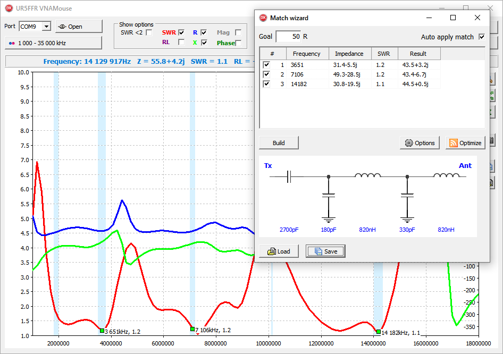This screenshot has width=503, height=354.
Task: Click the 3 651 kHz marker on graph
Action: pyautogui.click(x=102, y=331)
